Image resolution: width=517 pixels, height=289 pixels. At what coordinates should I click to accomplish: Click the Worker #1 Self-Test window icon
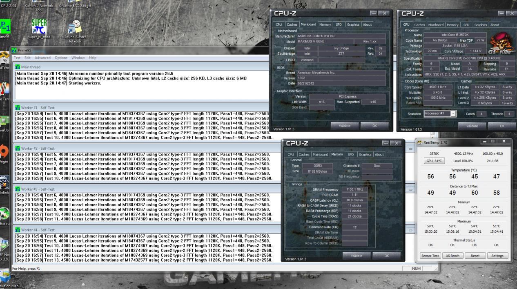coord(18,107)
